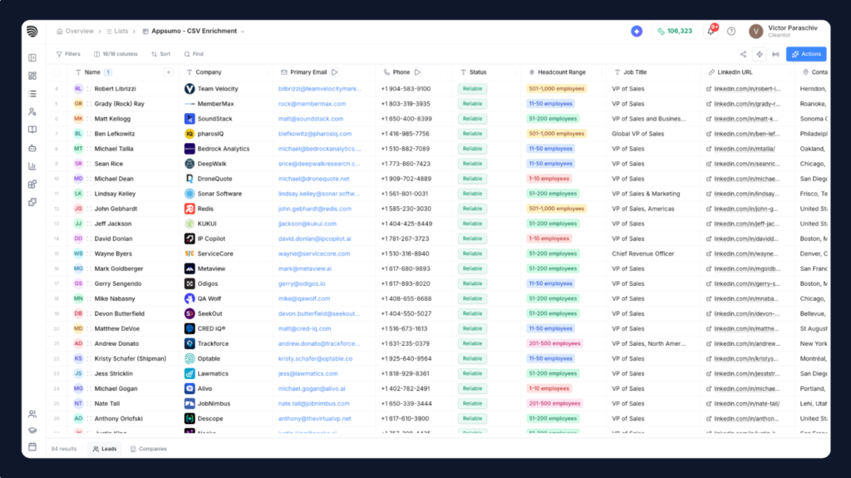Open the 106,323 credits balance
851x478 pixels.
click(675, 32)
